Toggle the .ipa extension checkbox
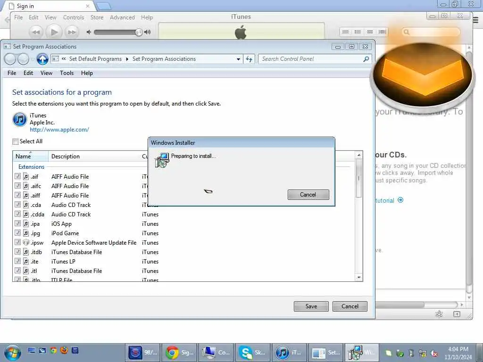 [x=17, y=223]
